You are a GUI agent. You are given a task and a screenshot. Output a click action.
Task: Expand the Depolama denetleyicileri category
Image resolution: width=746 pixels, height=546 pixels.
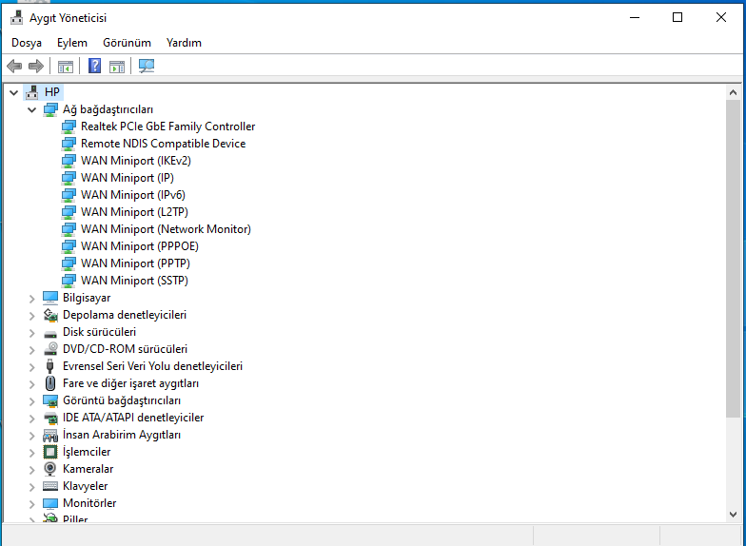tap(32, 316)
